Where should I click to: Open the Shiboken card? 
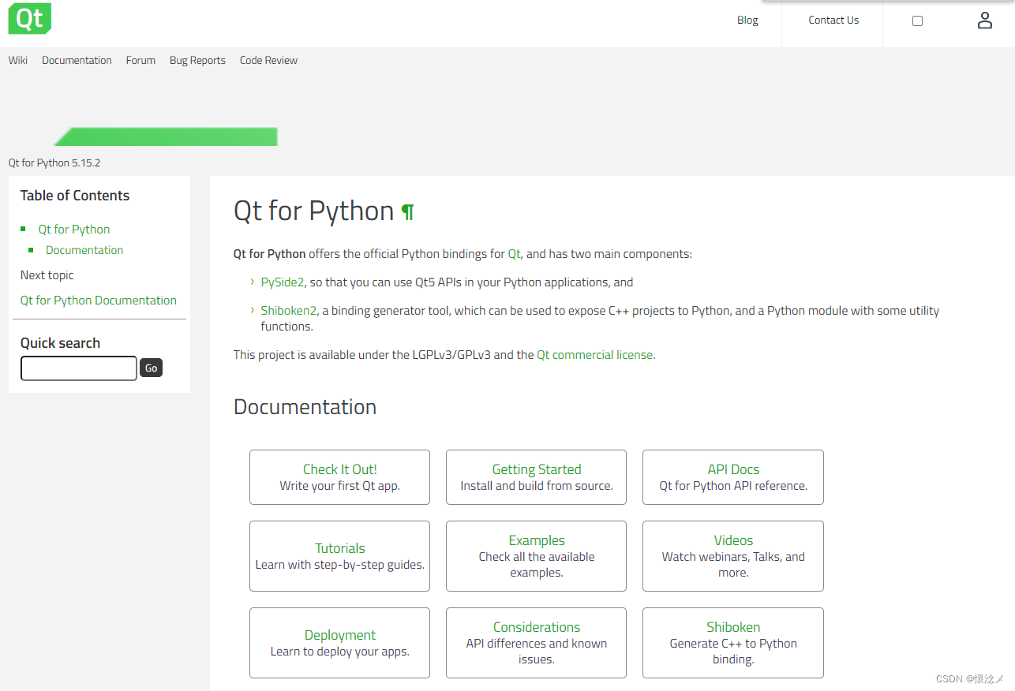click(x=733, y=643)
